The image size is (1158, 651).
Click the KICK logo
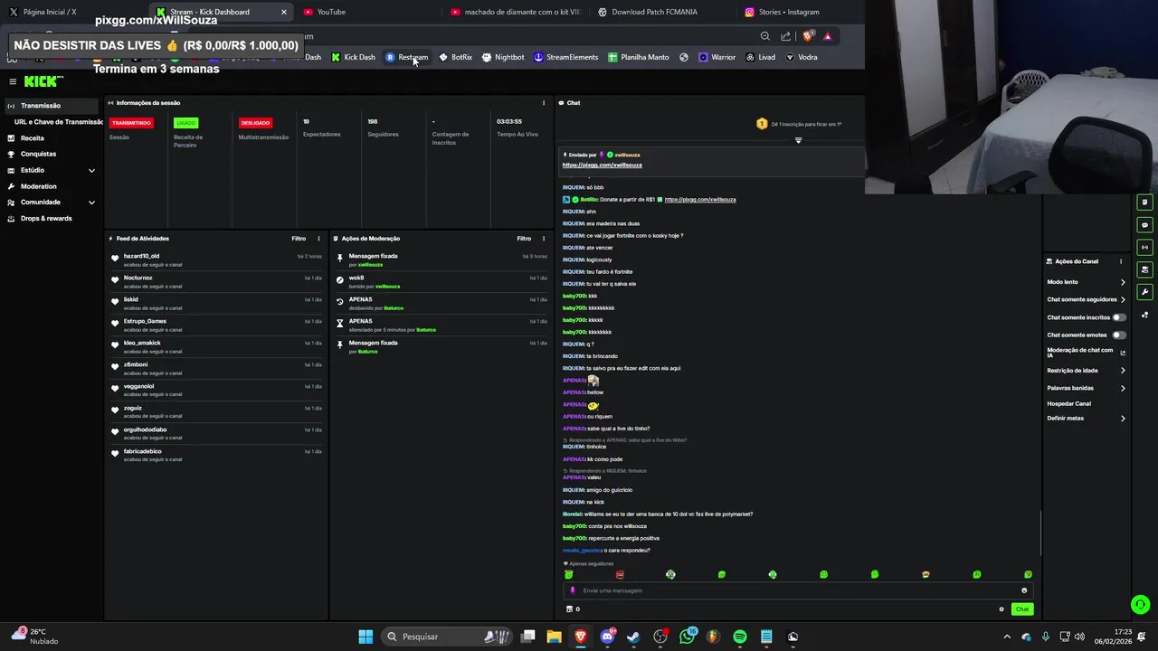tap(43, 81)
